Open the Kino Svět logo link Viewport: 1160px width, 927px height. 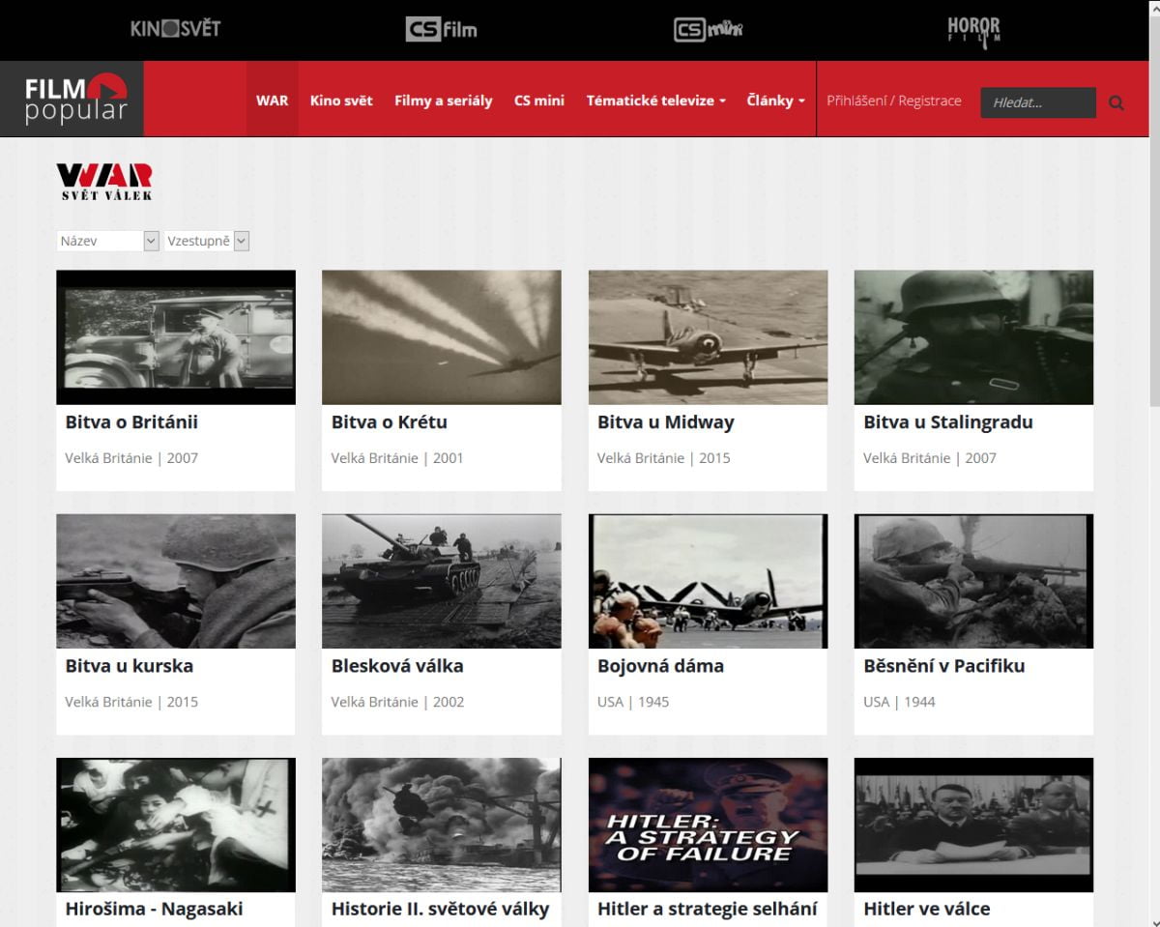[175, 29]
